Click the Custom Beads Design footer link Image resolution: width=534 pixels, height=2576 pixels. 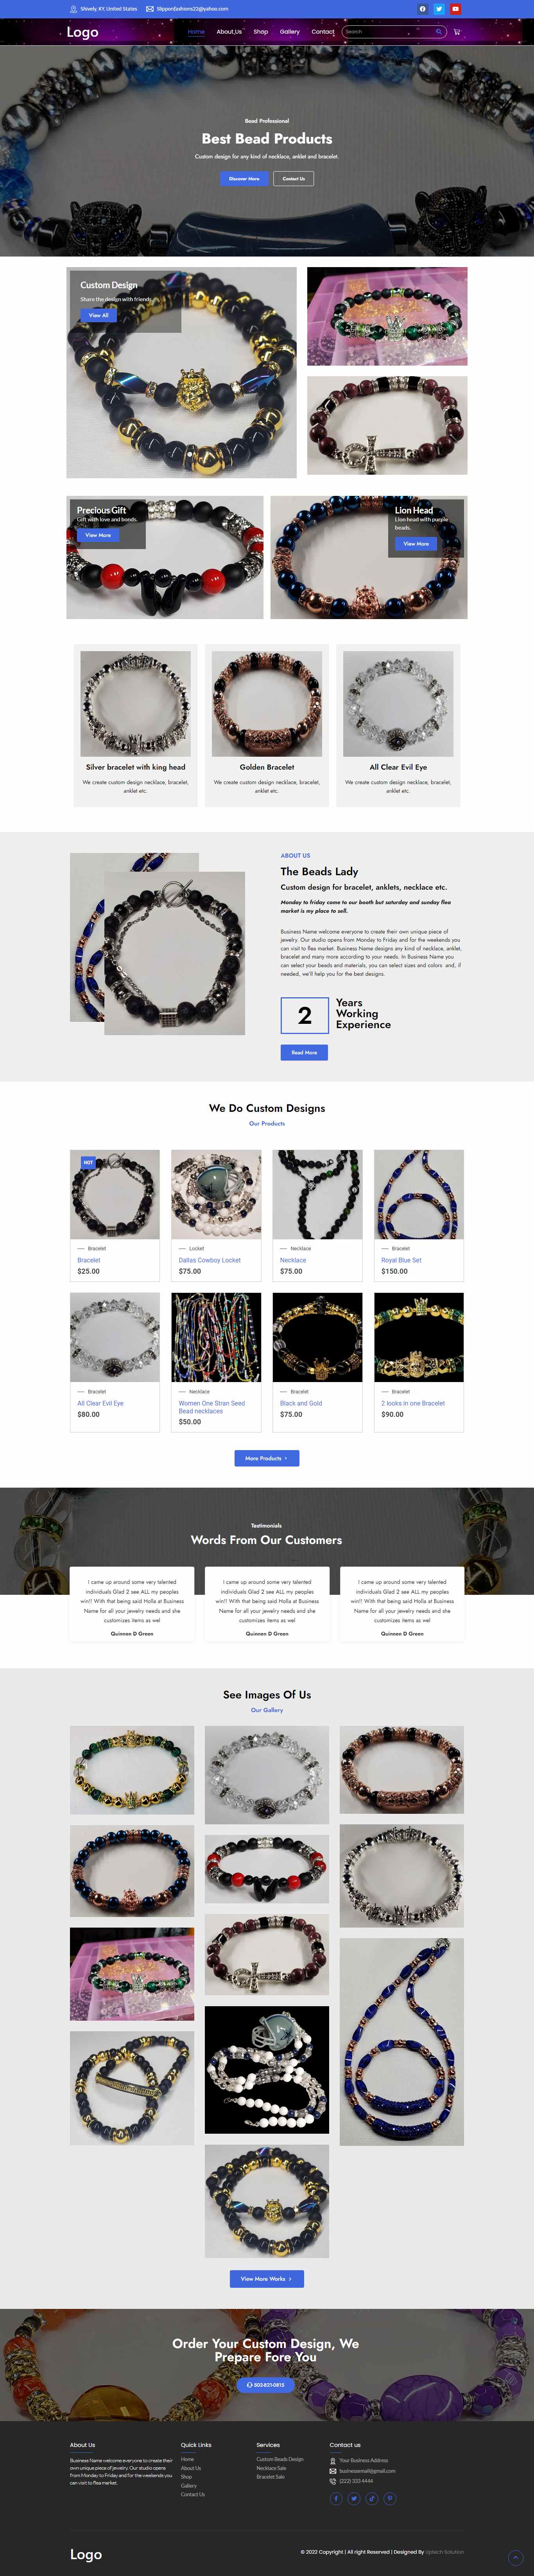[280, 2459]
